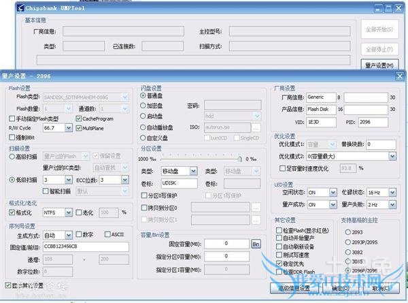Open partition 类型 dropdown showing 移动盘
The image size is (408, 303).
pos(193,171)
